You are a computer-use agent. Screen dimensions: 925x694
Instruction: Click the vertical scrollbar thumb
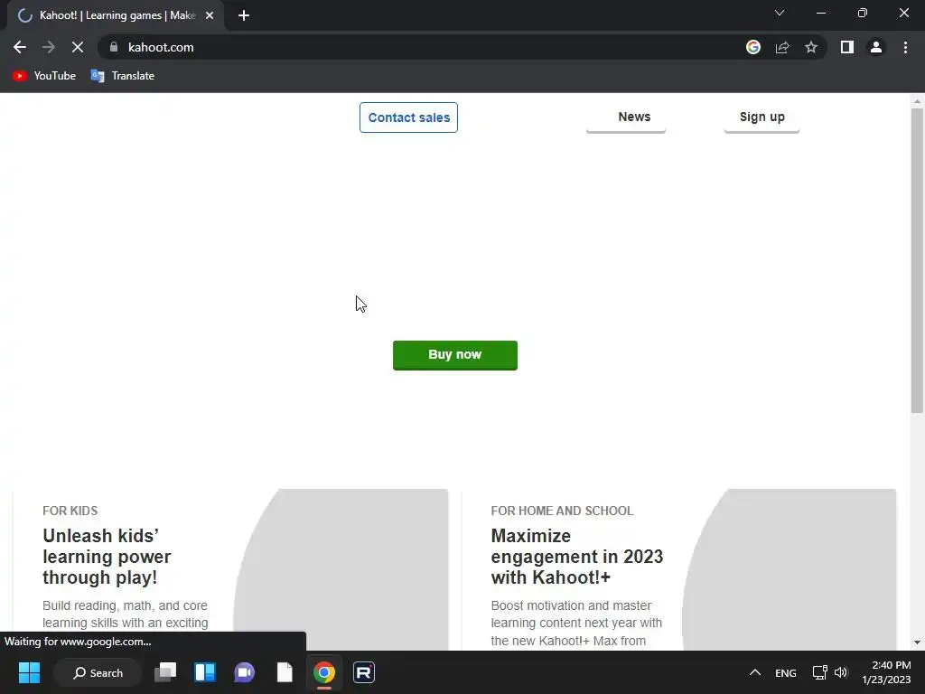(x=917, y=259)
